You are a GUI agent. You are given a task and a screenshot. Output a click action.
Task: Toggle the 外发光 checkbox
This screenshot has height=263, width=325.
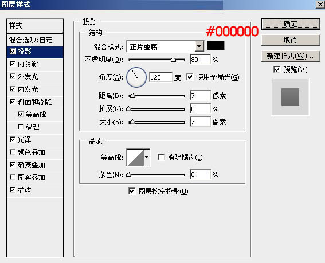click(x=13, y=76)
